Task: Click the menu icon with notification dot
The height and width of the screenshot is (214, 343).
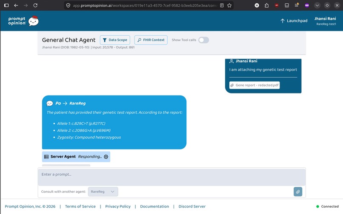Action: coord(297,5)
